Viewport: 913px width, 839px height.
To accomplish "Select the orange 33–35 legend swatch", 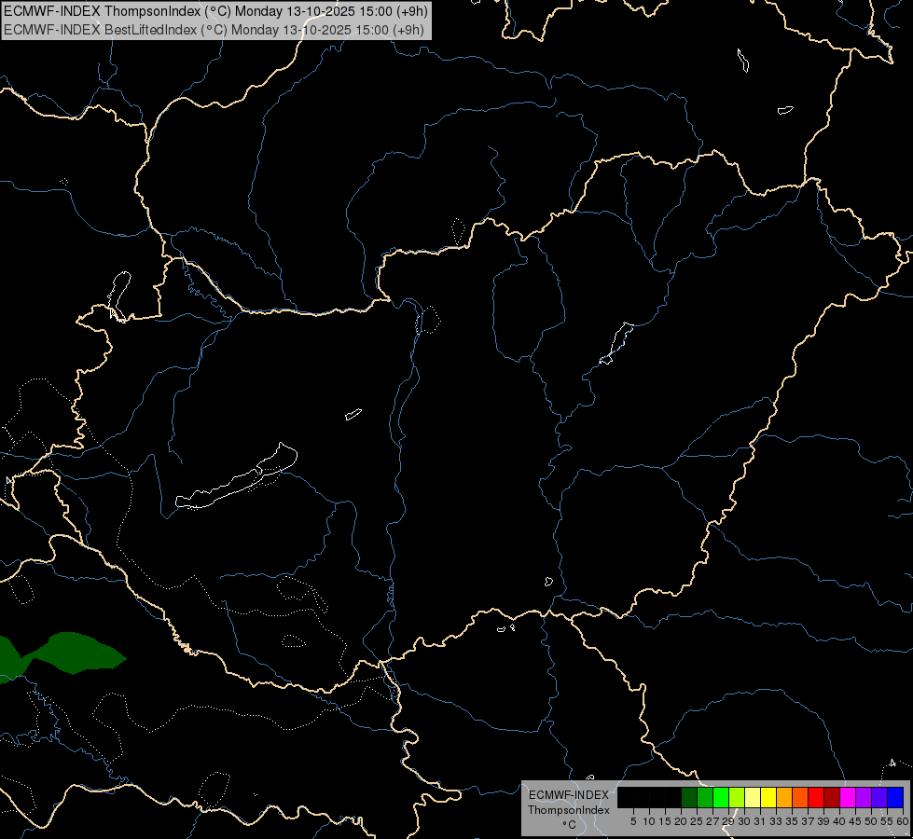I will (x=784, y=797).
